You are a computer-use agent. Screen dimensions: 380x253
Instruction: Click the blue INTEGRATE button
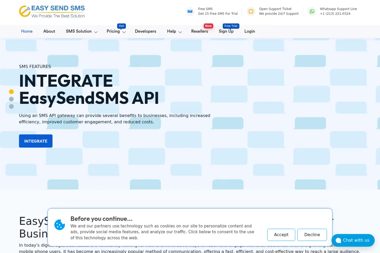pyautogui.click(x=36, y=141)
